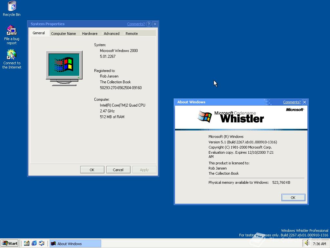330x248 pixels.
Task: Click the disabled Apply button
Action: (144, 170)
